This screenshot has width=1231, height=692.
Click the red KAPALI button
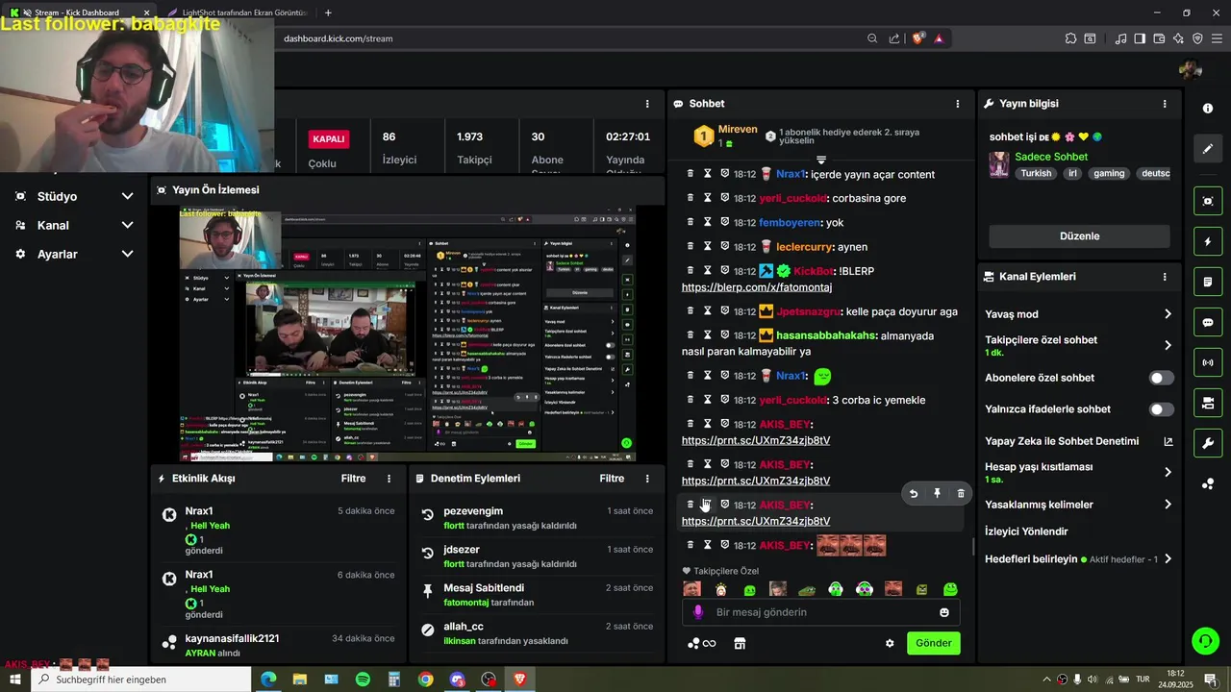[328, 138]
